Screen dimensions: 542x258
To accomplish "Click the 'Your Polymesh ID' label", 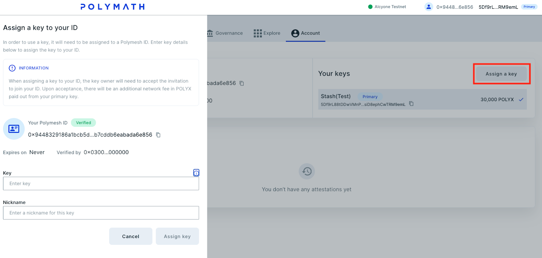I will [48, 123].
